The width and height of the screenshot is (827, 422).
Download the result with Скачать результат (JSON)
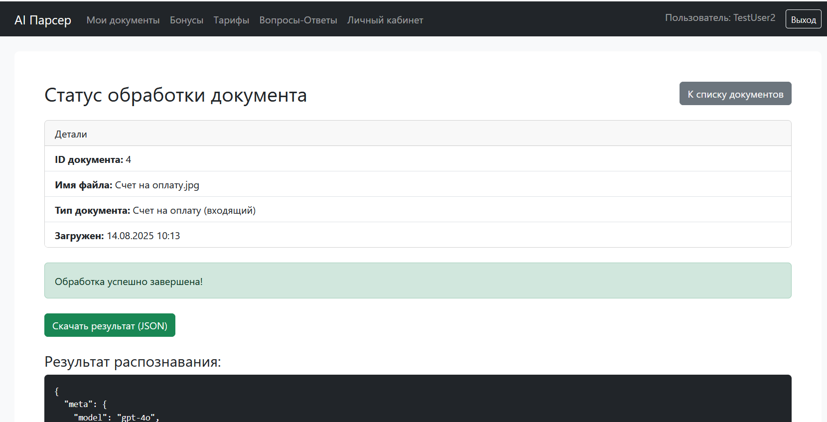tap(110, 325)
